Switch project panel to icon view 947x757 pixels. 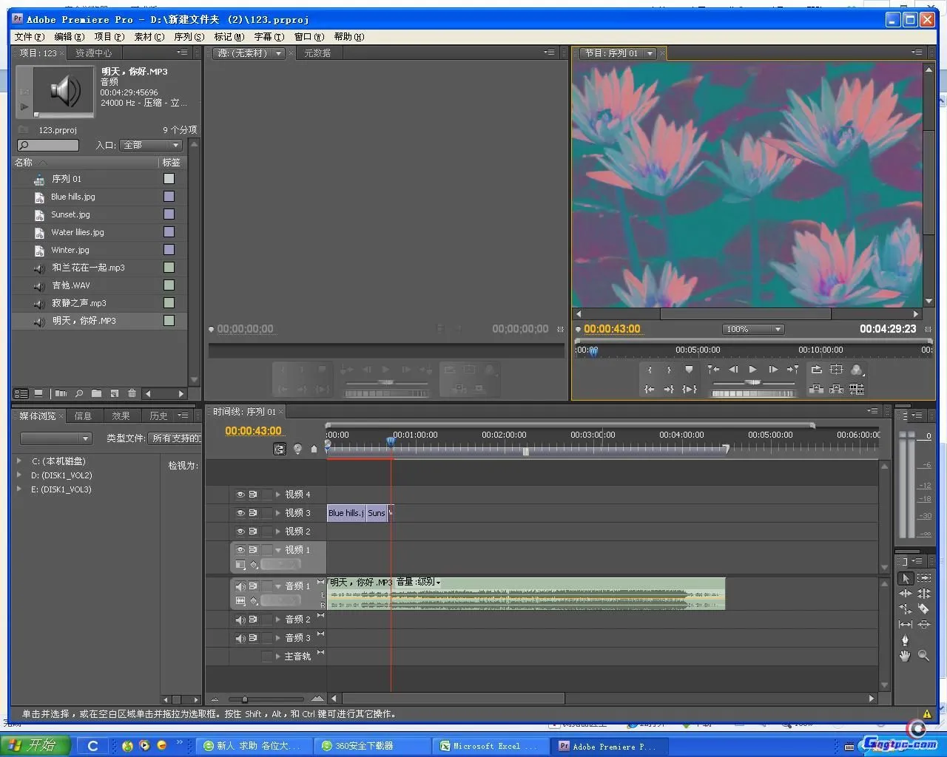tap(38, 393)
